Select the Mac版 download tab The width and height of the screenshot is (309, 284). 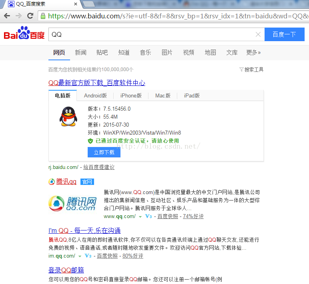click(163, 95)
